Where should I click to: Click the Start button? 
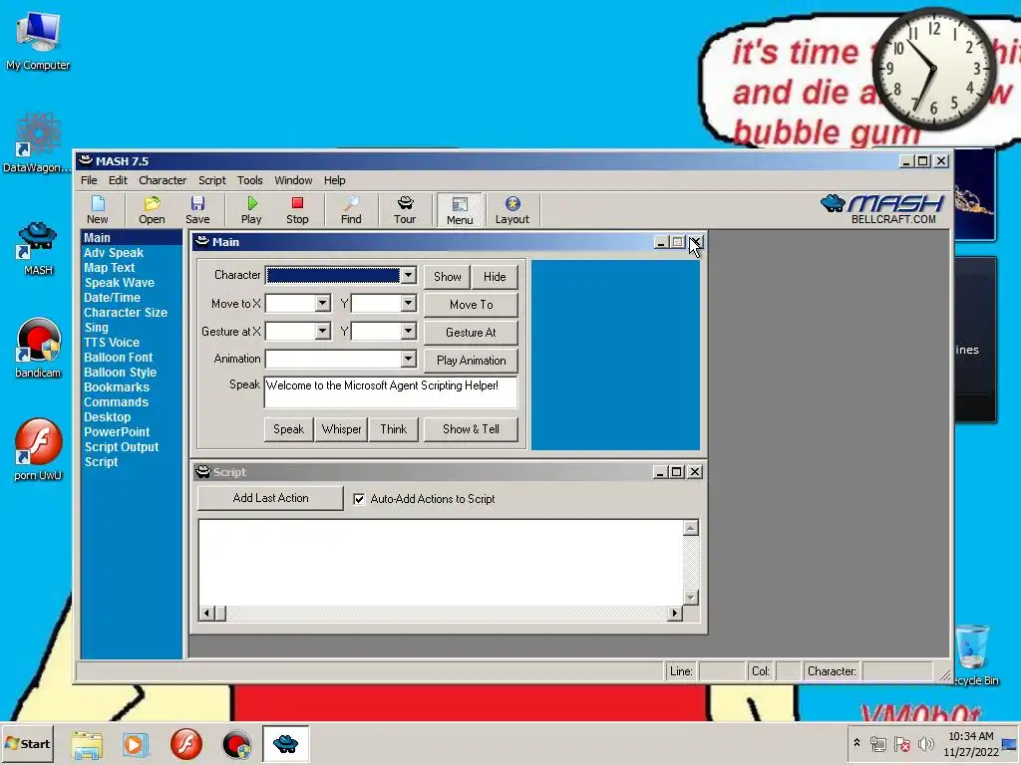click(x=27, y=743)
